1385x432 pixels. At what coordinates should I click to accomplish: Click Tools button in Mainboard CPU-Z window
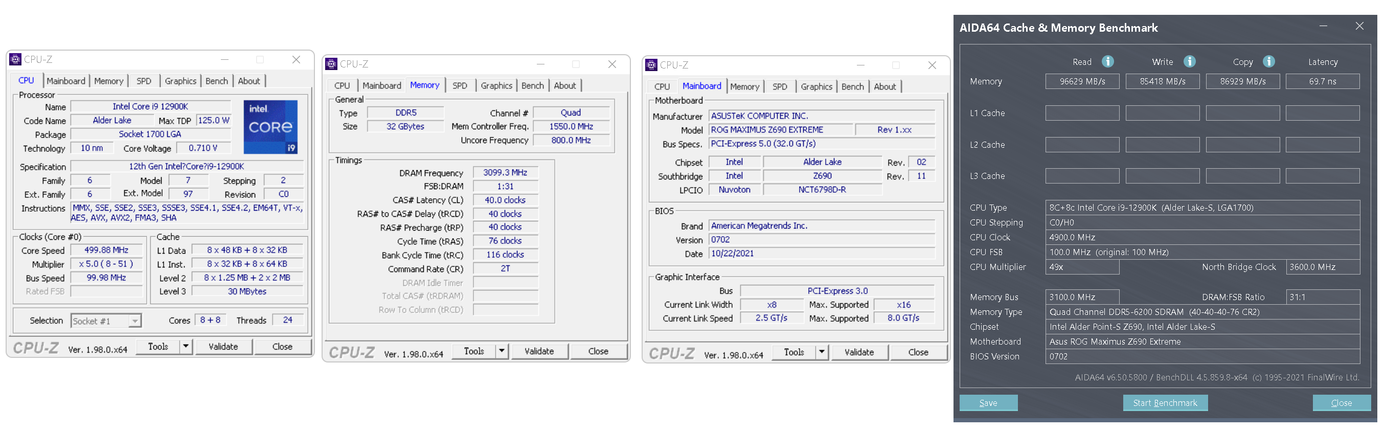(793, 352)
